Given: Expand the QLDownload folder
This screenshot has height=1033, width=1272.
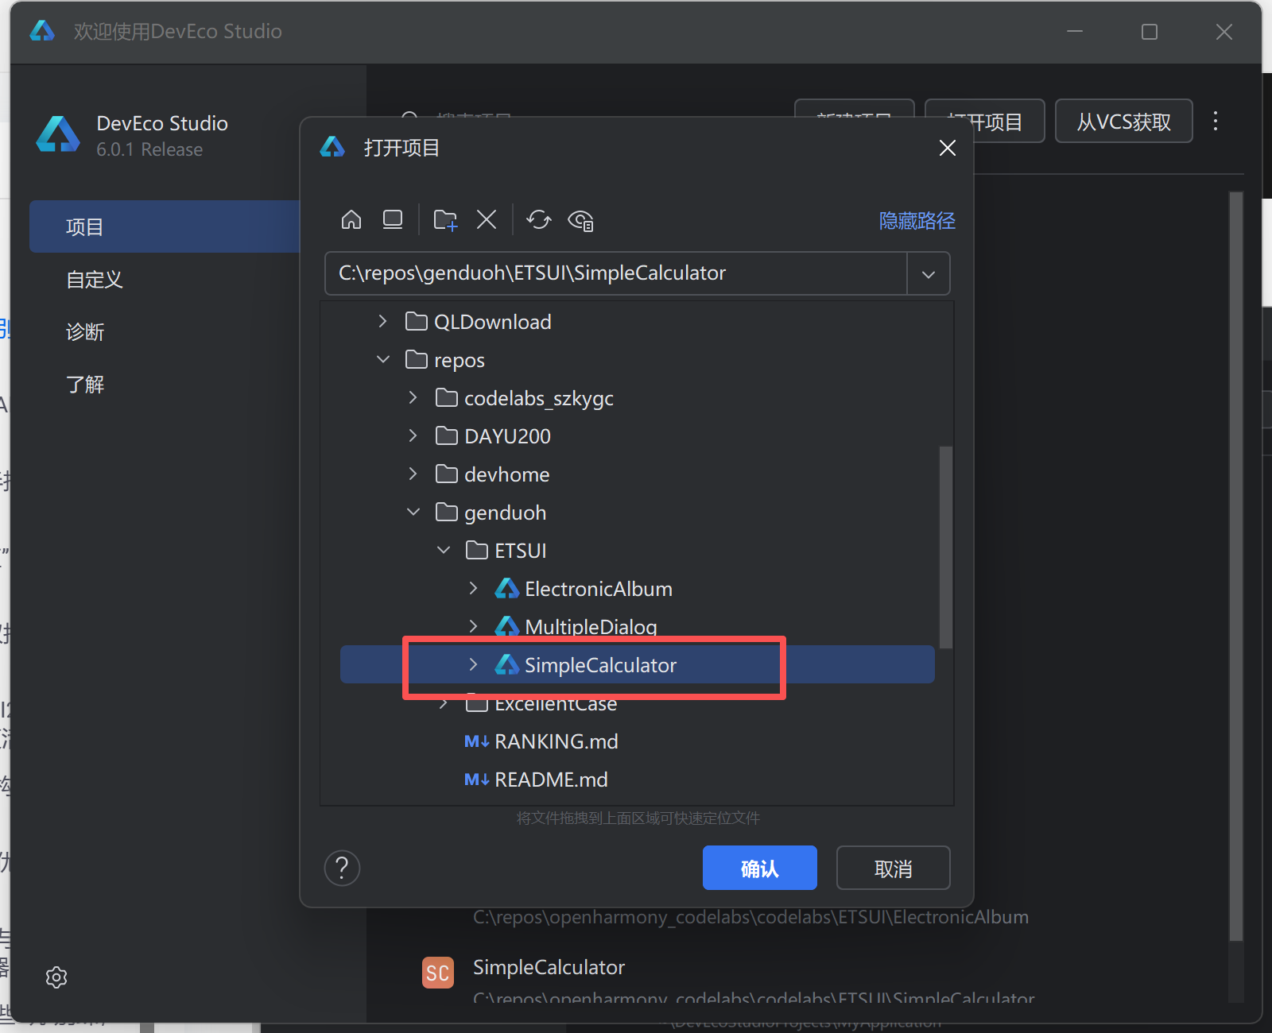Looking at the screenshot, I should (x=383, y=321).
